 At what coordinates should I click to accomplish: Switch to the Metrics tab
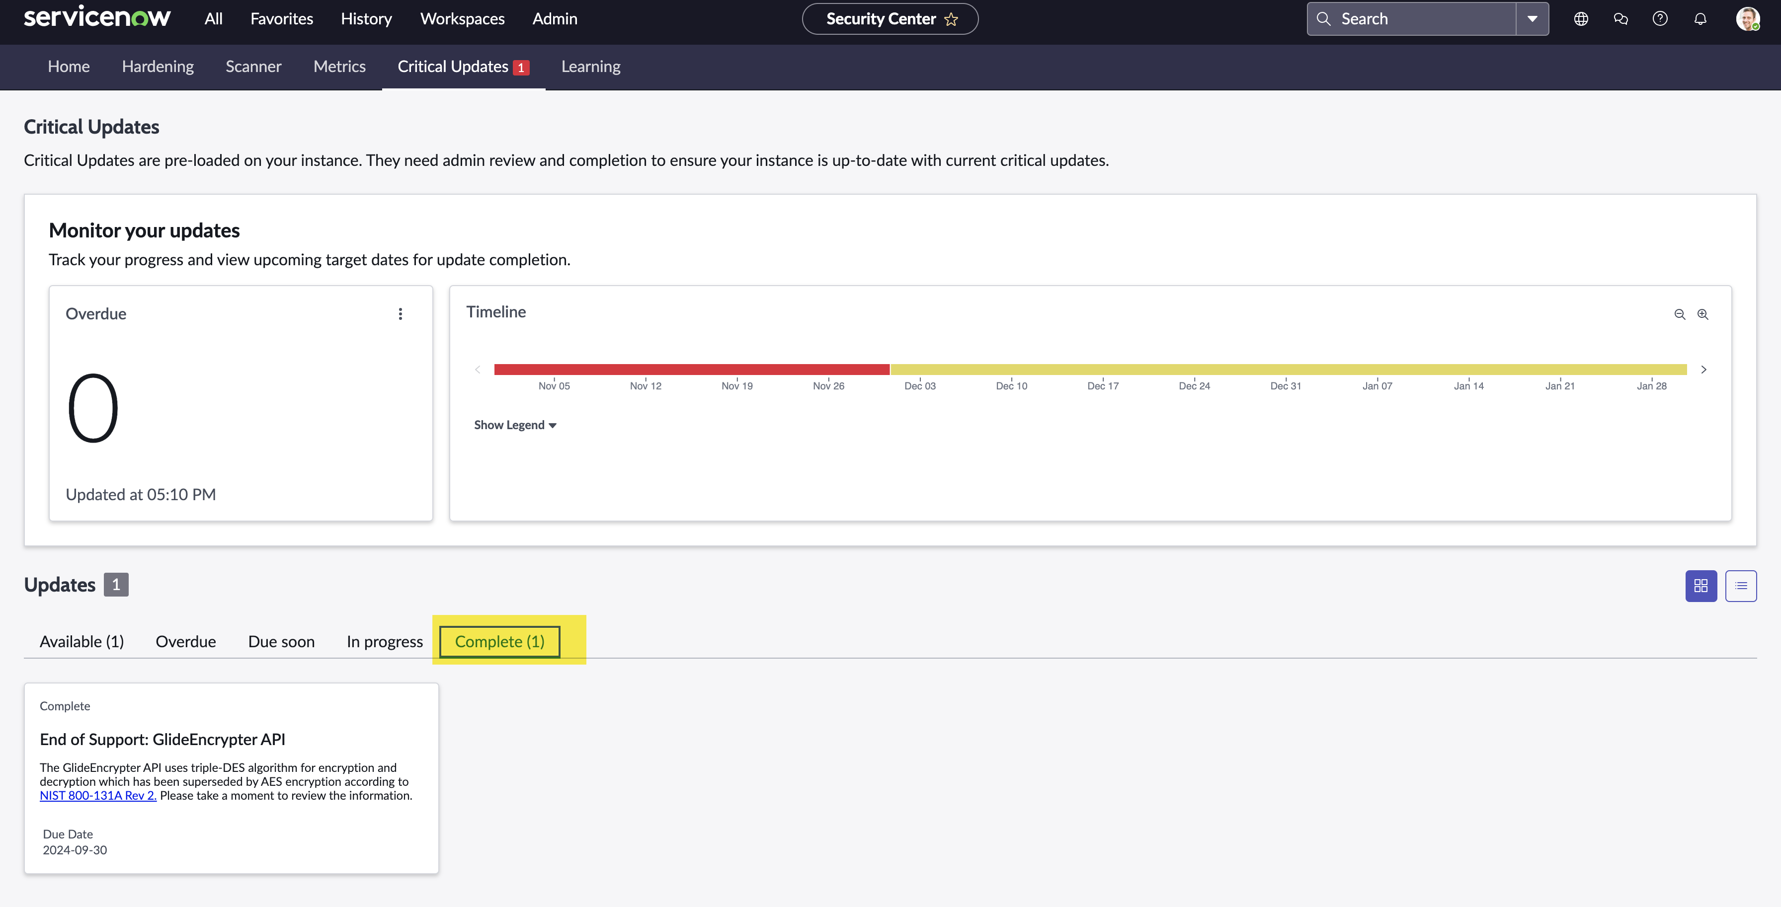click(x=339, y=67)
